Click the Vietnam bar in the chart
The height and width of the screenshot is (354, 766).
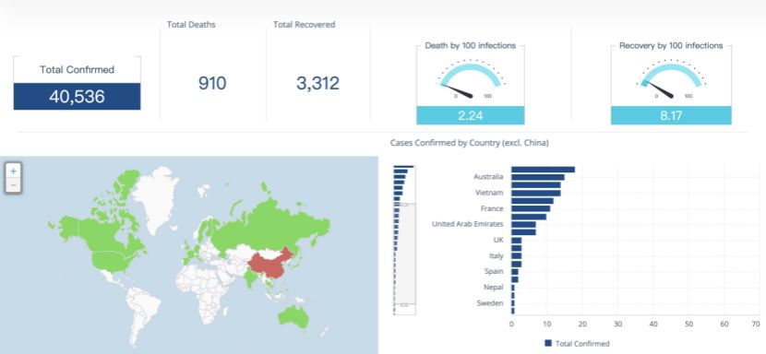click(535, 193)
